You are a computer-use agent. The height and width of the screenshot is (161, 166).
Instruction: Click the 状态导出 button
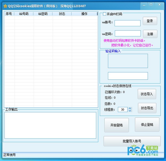(x=147, y=108)
